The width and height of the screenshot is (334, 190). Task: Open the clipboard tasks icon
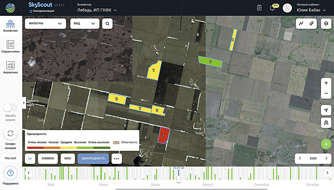pyautogui.click(x=259, y=8)
